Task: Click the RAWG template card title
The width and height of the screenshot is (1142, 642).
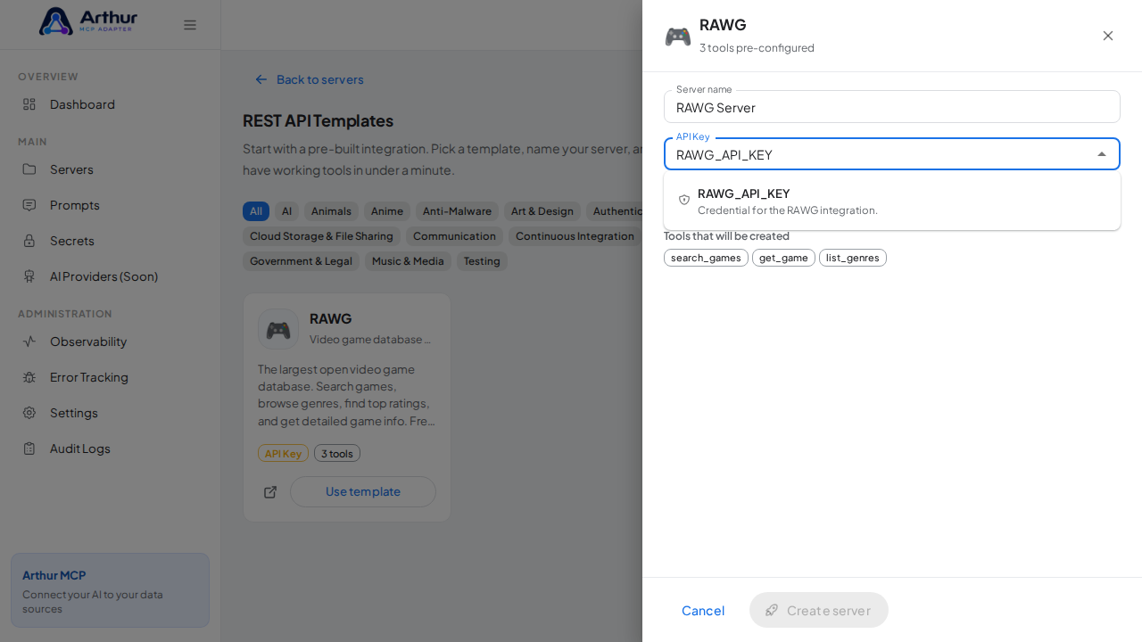Action: pyautogui.click(x=331, y=318)
